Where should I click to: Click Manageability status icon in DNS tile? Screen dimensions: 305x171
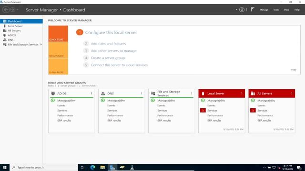coord(103,100)
